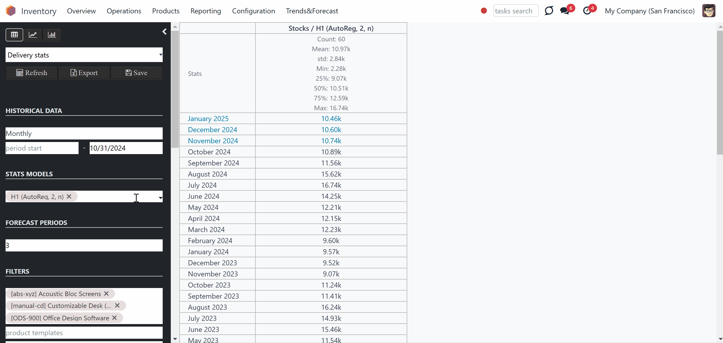Open the chat messages icon
The width and height of the screenshot is (723, 343).
(x=565, y=11)
